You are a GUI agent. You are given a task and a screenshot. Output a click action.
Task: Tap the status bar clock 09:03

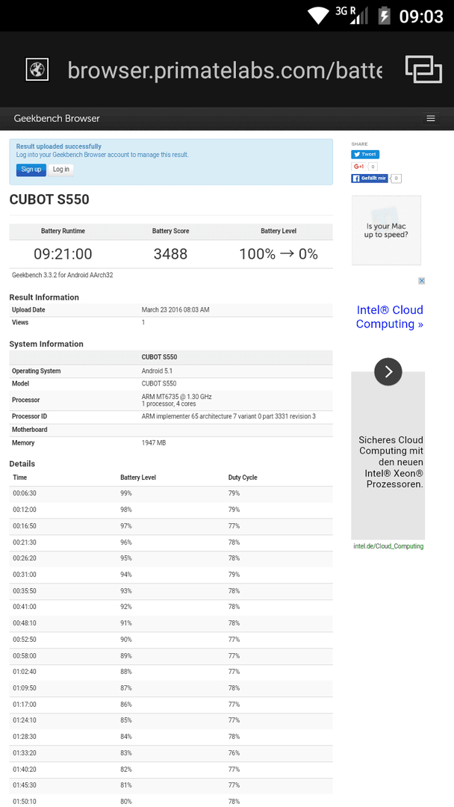click(x=421, y=16)
